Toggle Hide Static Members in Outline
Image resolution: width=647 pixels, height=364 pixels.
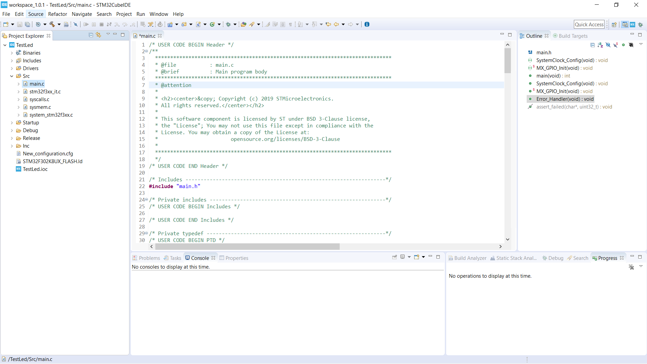point(616,45)
